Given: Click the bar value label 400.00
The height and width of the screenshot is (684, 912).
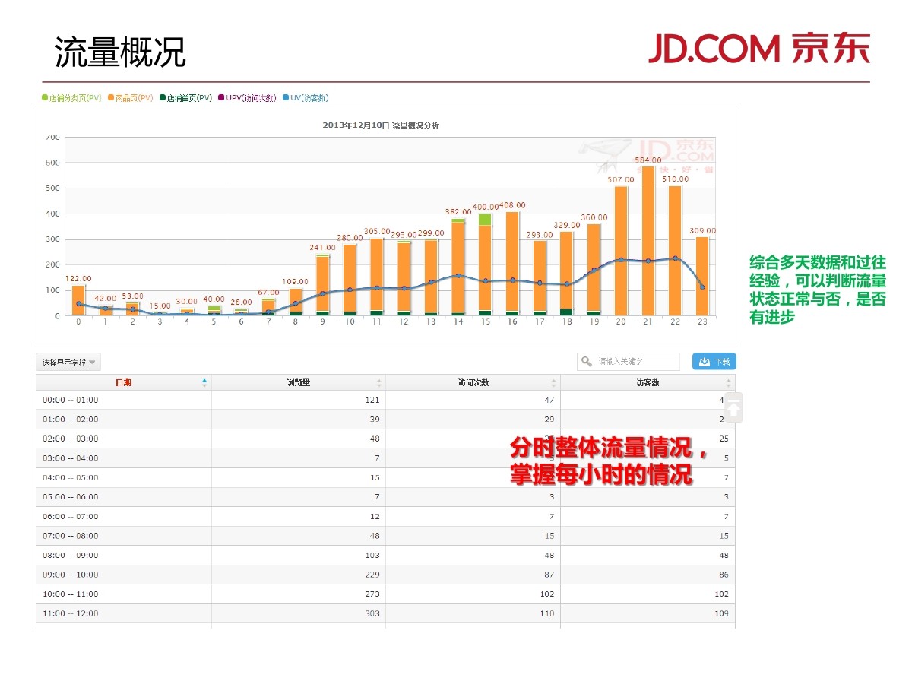Looking at the screenshot, I should coord(485,207).
